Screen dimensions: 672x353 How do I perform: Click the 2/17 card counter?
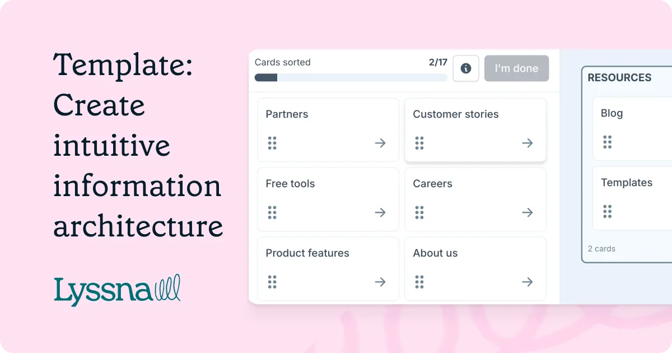(438, 62)
